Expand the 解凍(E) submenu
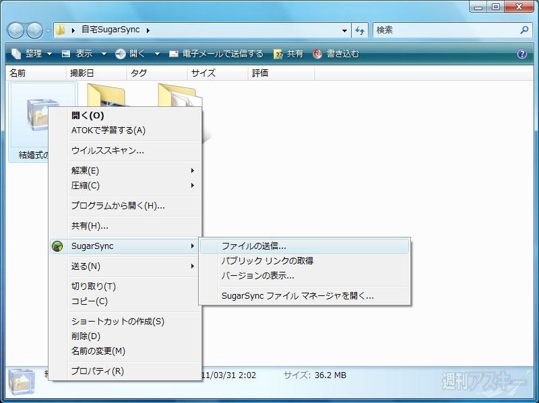This screenshot has height=403, width=539. 125,171
